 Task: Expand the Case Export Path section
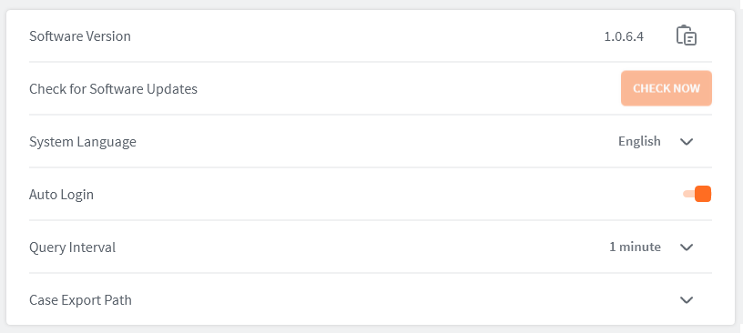point(687,300)
